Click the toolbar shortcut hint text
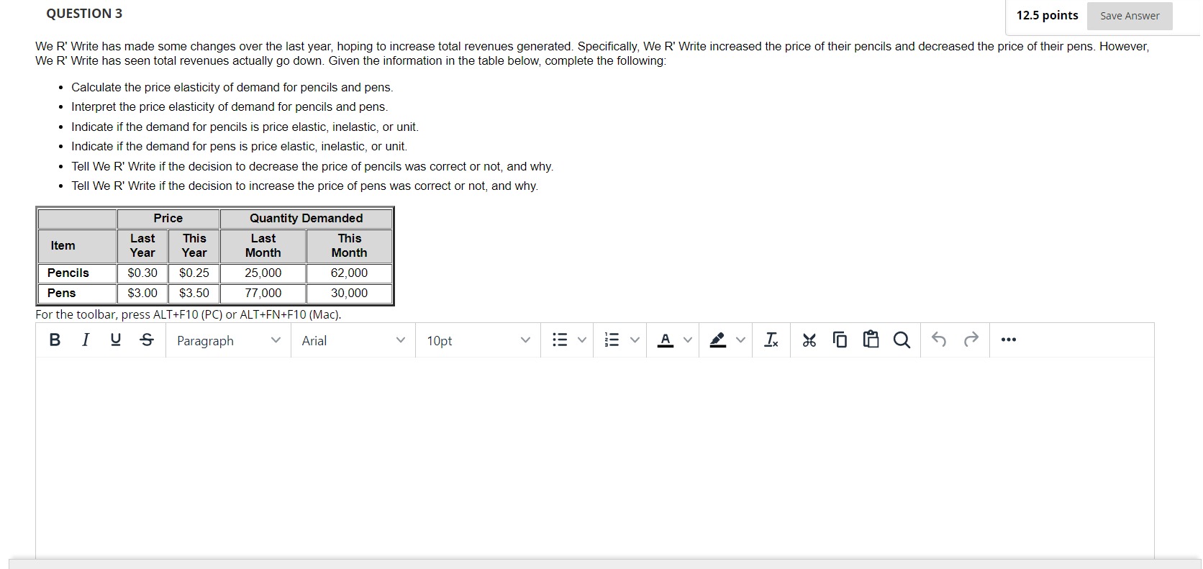The width and height of the screenshot is (1203, 569). point(189,314)
